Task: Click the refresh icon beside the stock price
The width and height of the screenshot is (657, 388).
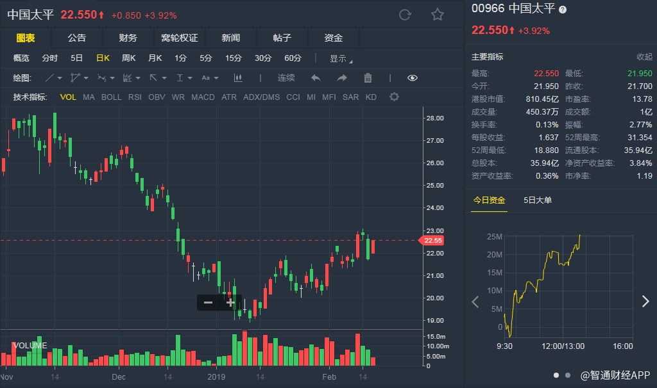Action: [405, 15]
